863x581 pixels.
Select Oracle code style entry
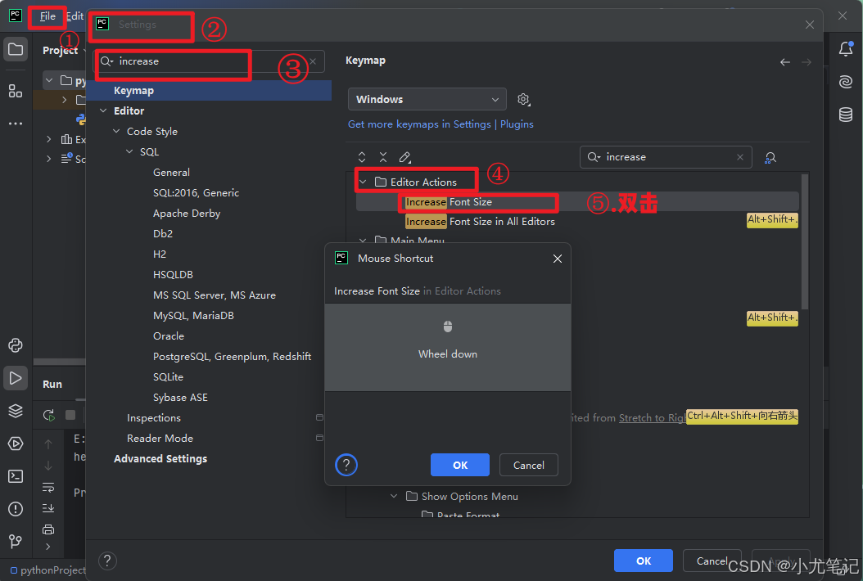click(169, 336)
